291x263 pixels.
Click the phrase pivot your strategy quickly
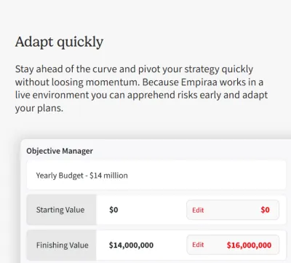click(x=196, y=69)
